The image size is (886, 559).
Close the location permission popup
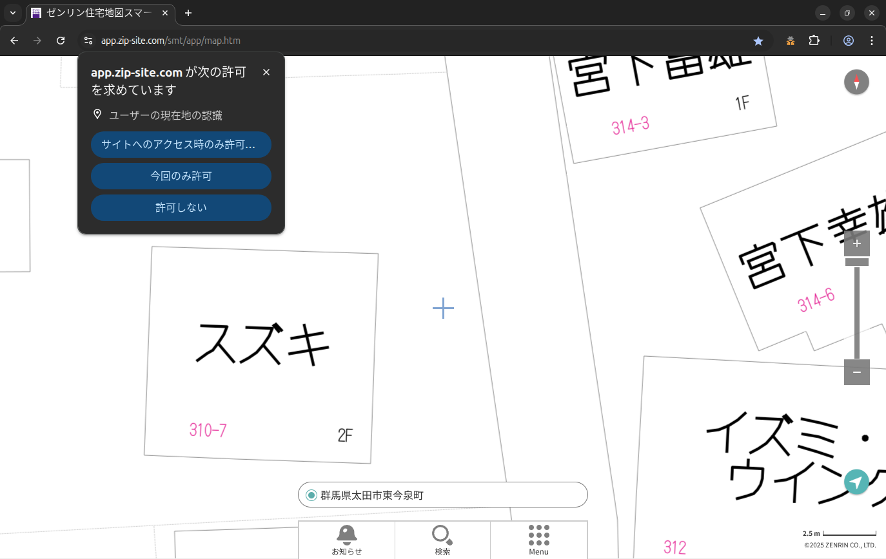pyautogui.click(x=266, y=72)
